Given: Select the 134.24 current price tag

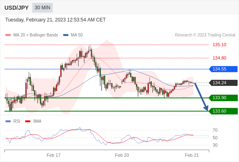Looking at the screenshot, I should [x=224, y=83].
